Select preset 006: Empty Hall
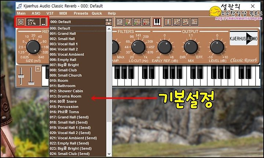Image resolution: width=264 pixels, height=158 pixels. click(x=78, y=59)
